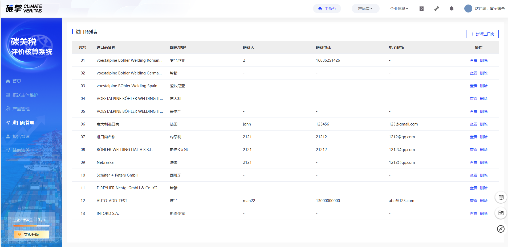Screen dimensions: 508x247
Task: Expand the 产品库 dropdown
Action: pos(365,9)
